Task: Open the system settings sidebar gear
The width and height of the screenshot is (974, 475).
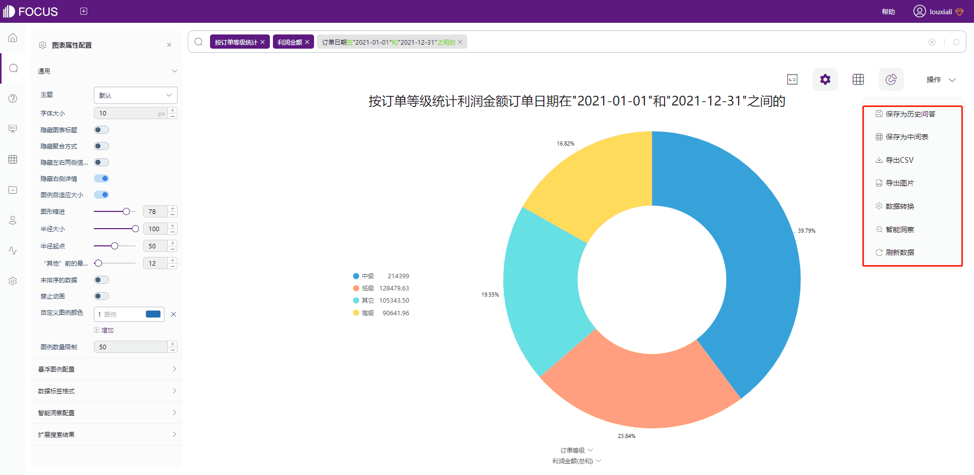Action: point(13,281)
